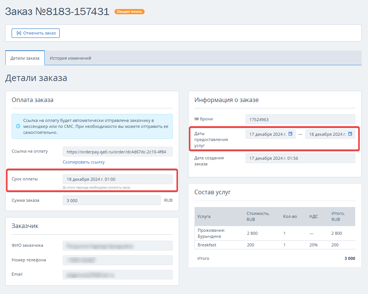
Task: Click the 20% НДС cell for Breakfast
Action: [x=313, y=245]
